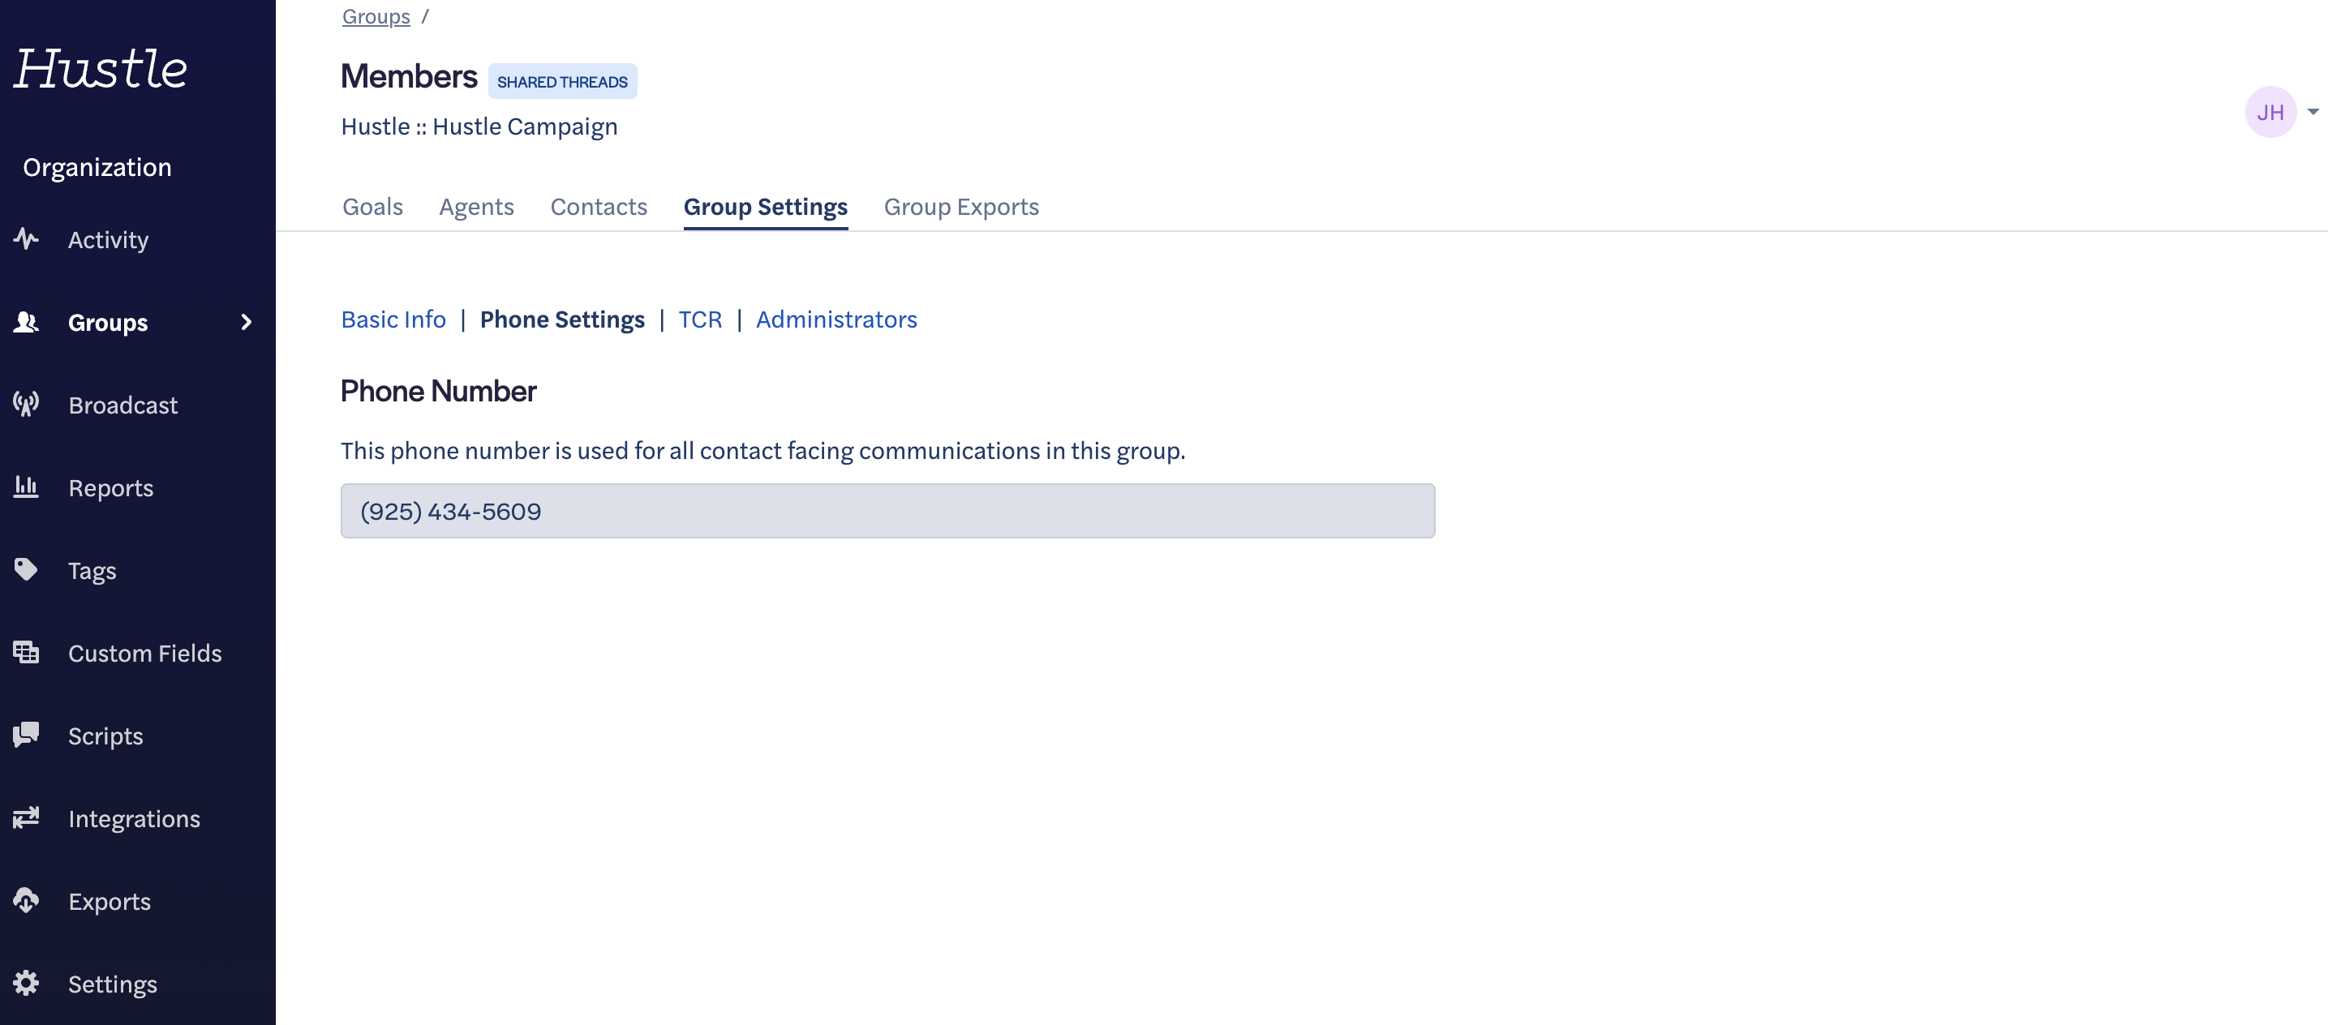Click the Groups people icon

pyautogui.click(x=26, y=323)
